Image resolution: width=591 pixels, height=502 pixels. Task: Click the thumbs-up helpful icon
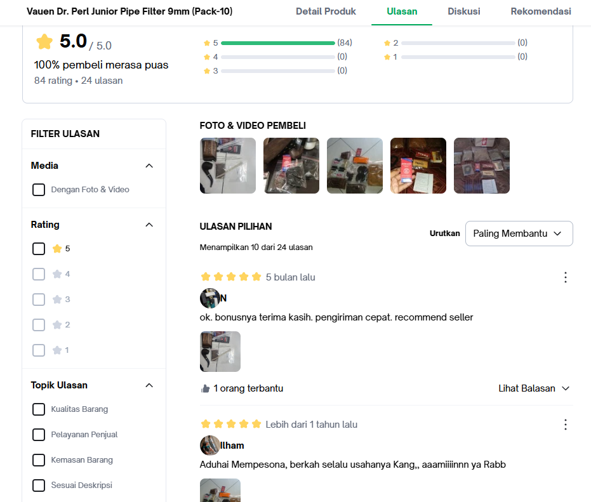coord(206,388)
